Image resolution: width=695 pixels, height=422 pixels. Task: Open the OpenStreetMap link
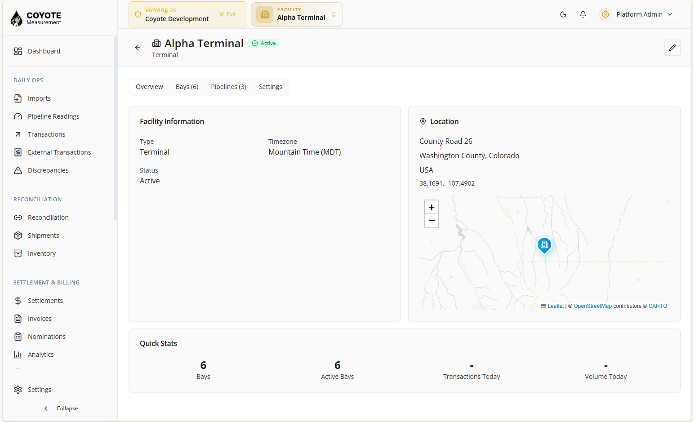(x=593, y=306)
